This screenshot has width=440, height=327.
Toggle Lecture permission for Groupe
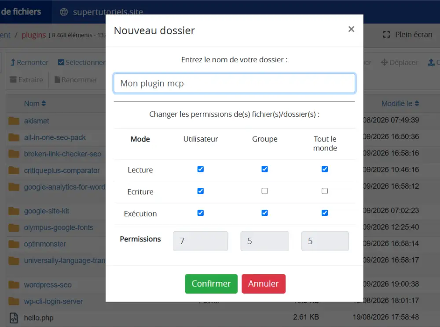264,169
